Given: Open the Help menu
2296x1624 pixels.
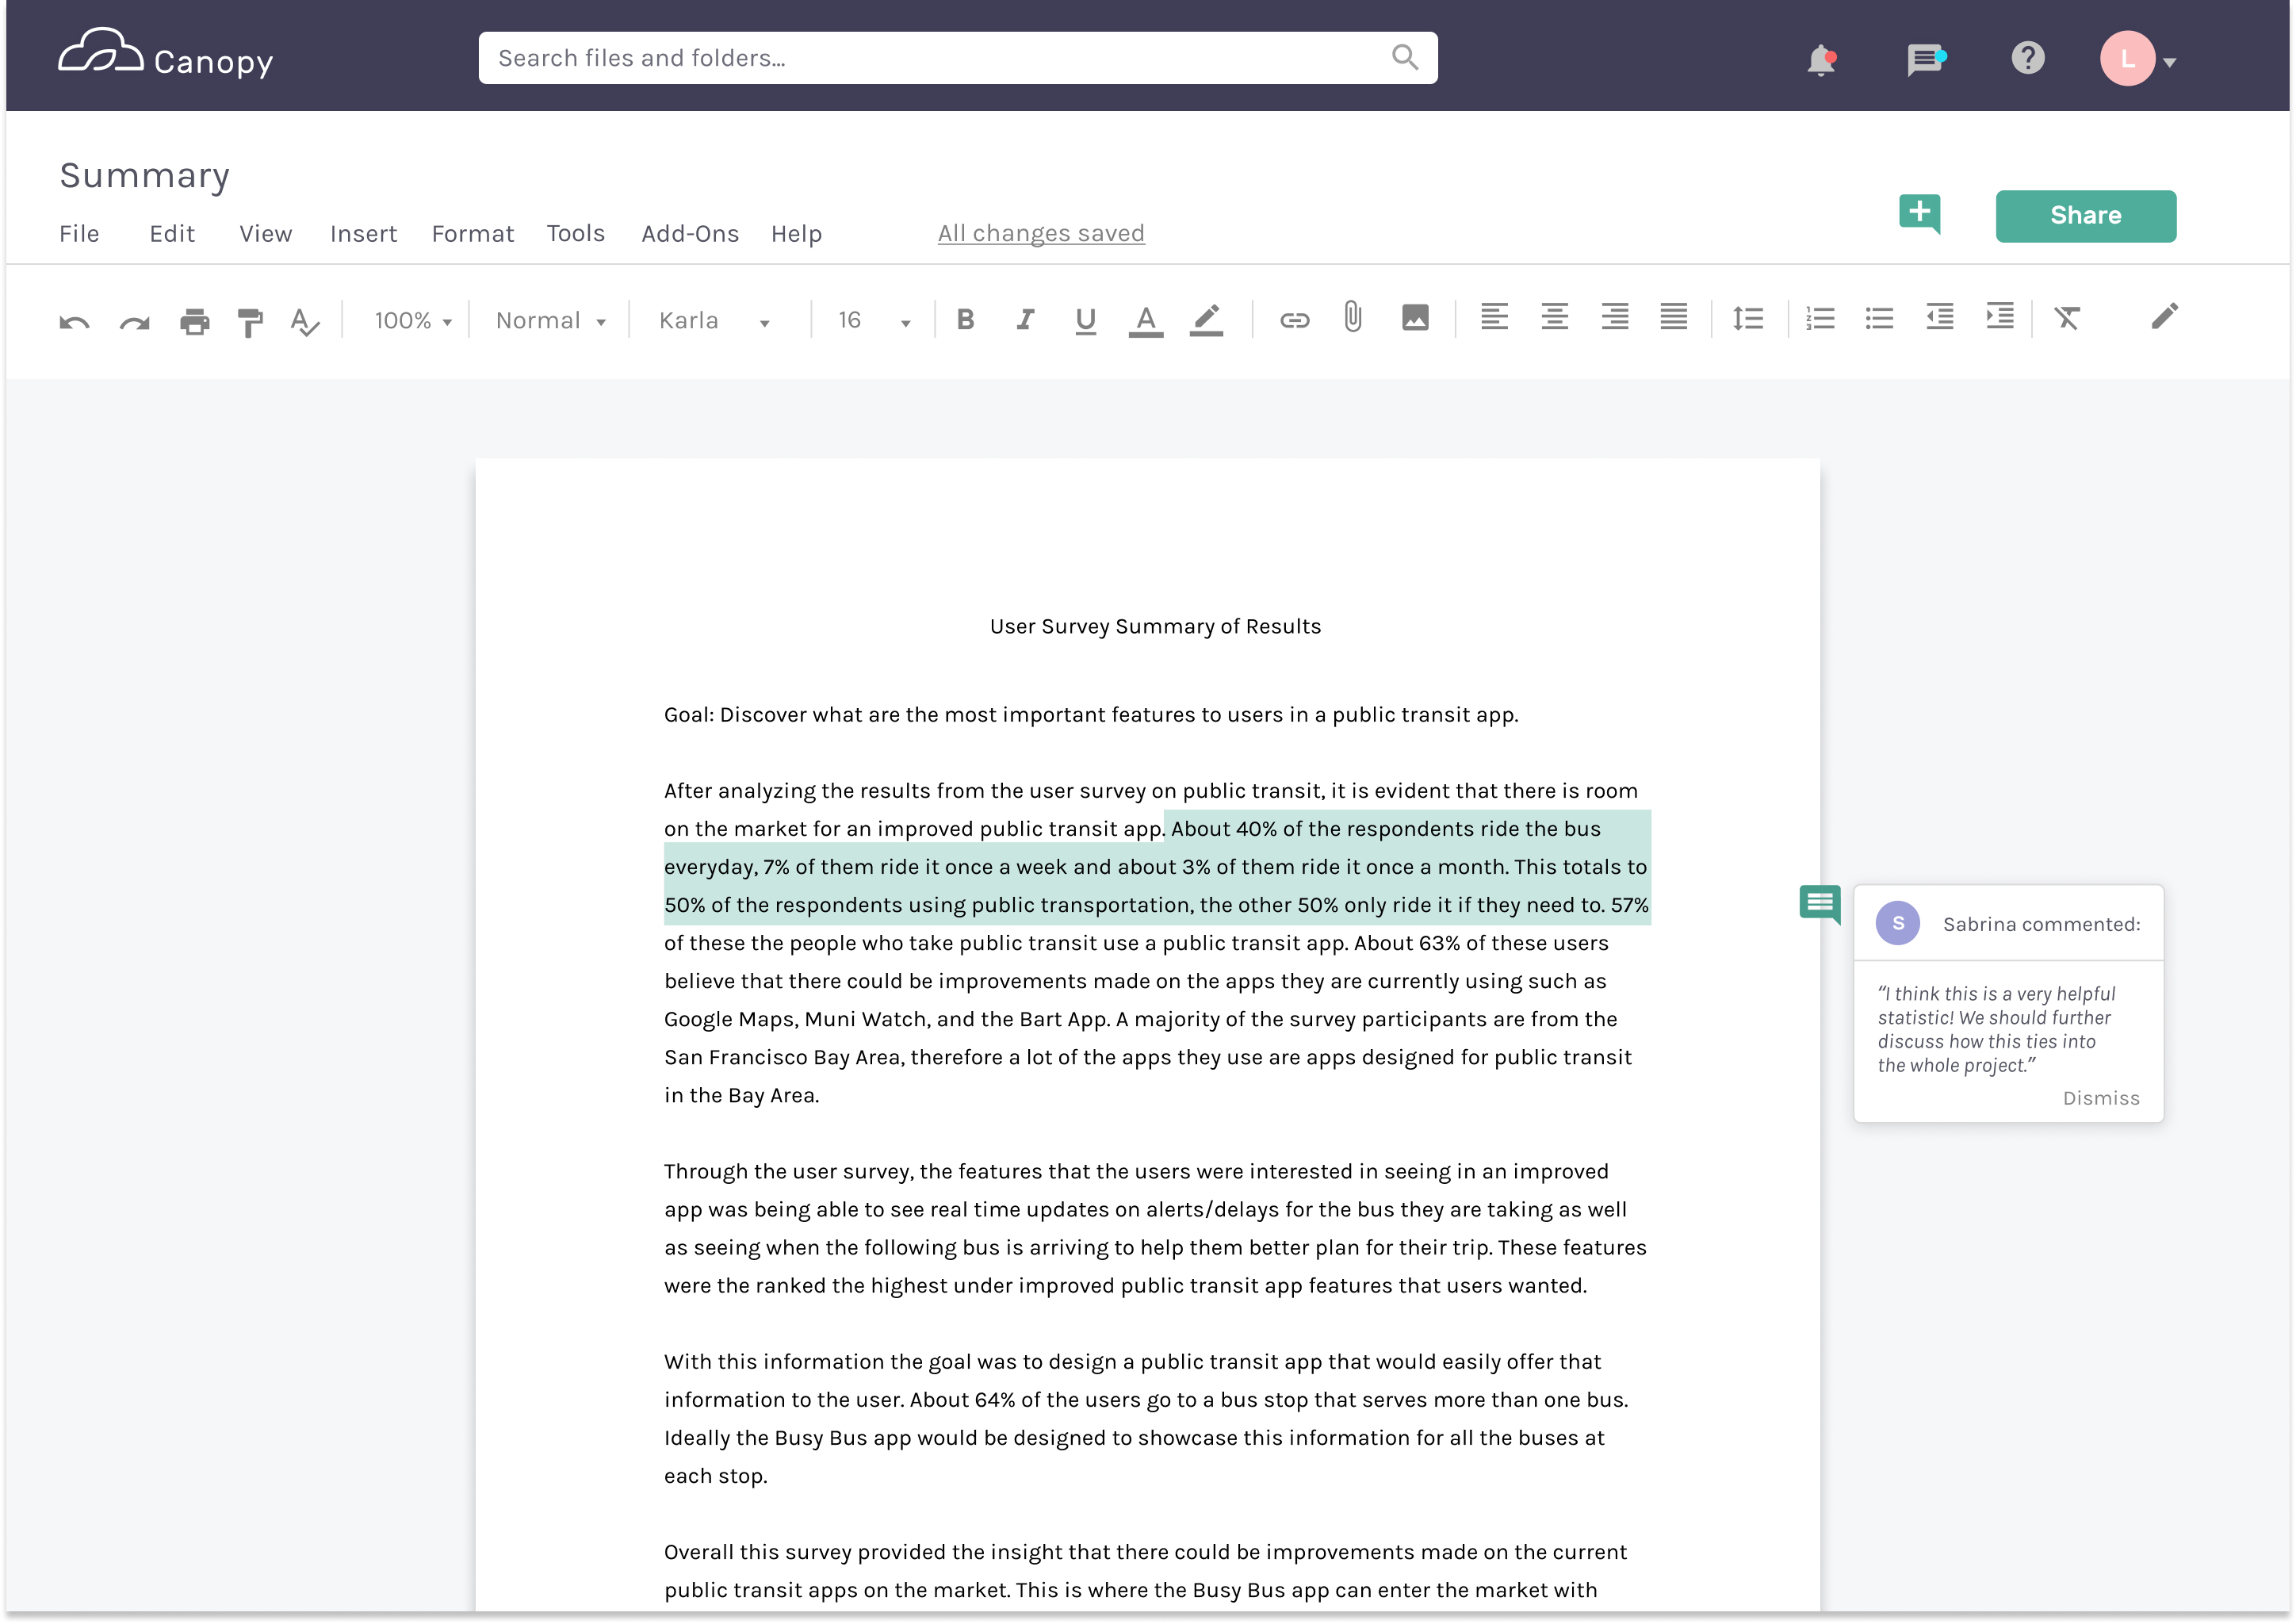Looking at the screenshot, I should [796, 233].
